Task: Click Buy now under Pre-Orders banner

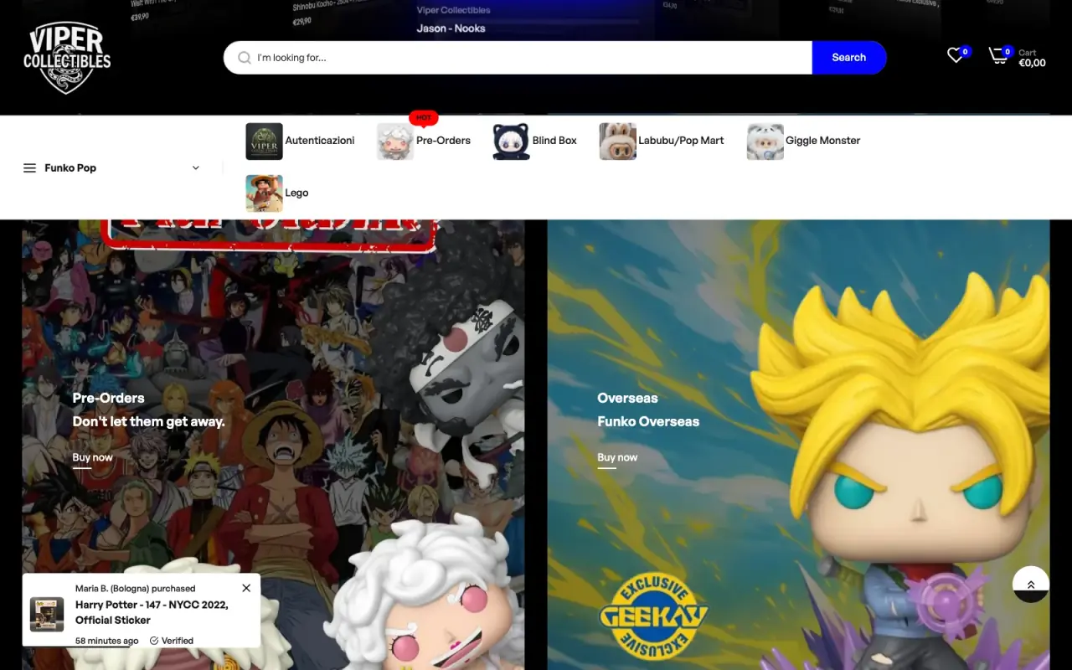Action: 92,458
